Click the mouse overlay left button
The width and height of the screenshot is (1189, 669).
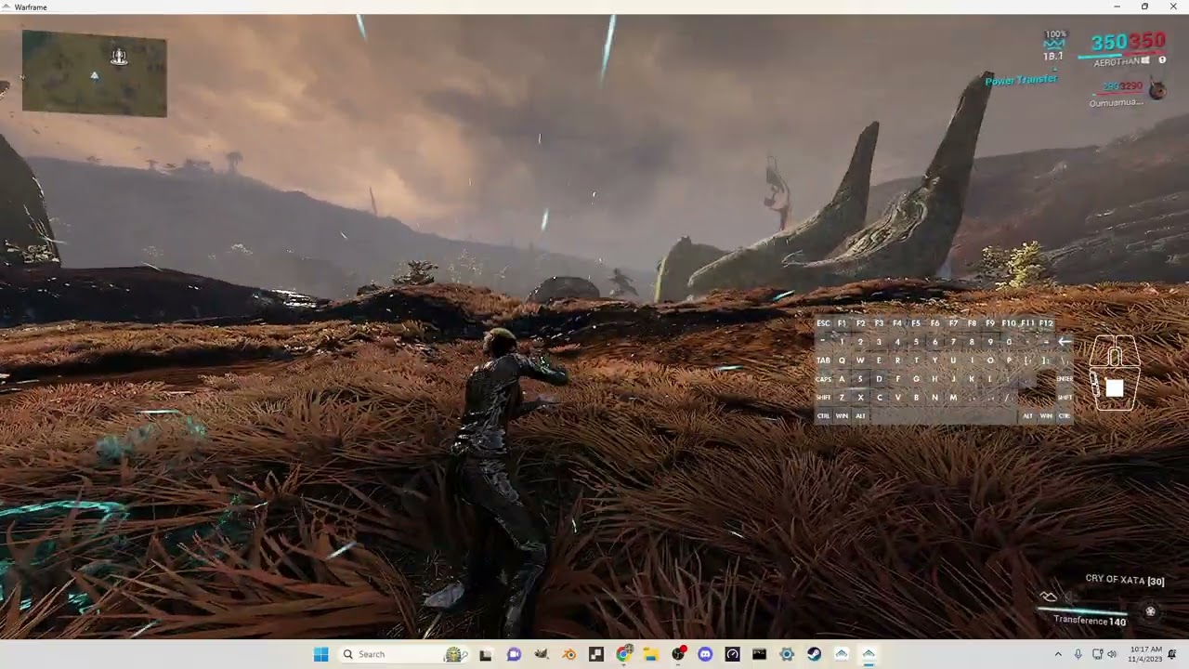coord(1102,351)
